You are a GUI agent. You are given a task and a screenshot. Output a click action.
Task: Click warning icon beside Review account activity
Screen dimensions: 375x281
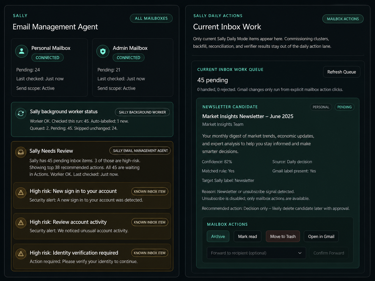click(21, 223)
